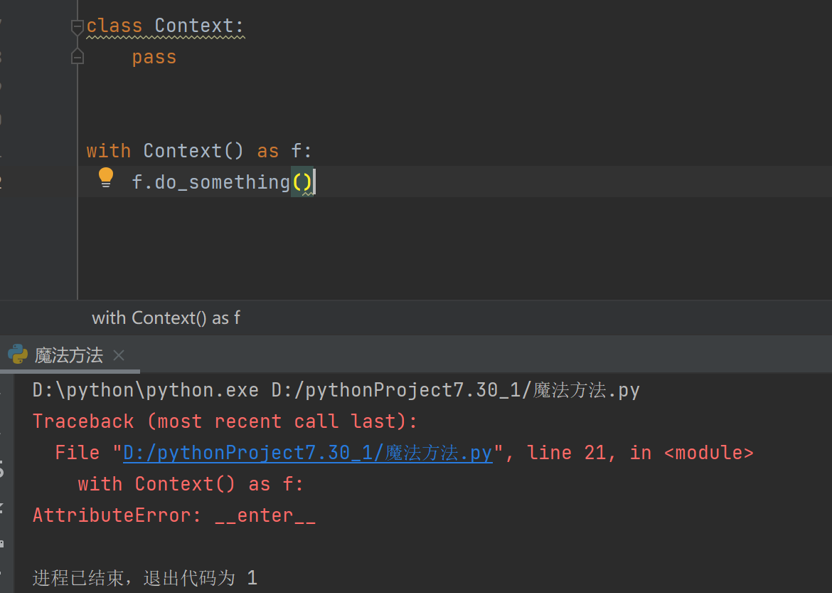The height and width of the screenshot is (593, 832).
Task: Select the 魔法方法 run tab
Action: click(69, 355)
